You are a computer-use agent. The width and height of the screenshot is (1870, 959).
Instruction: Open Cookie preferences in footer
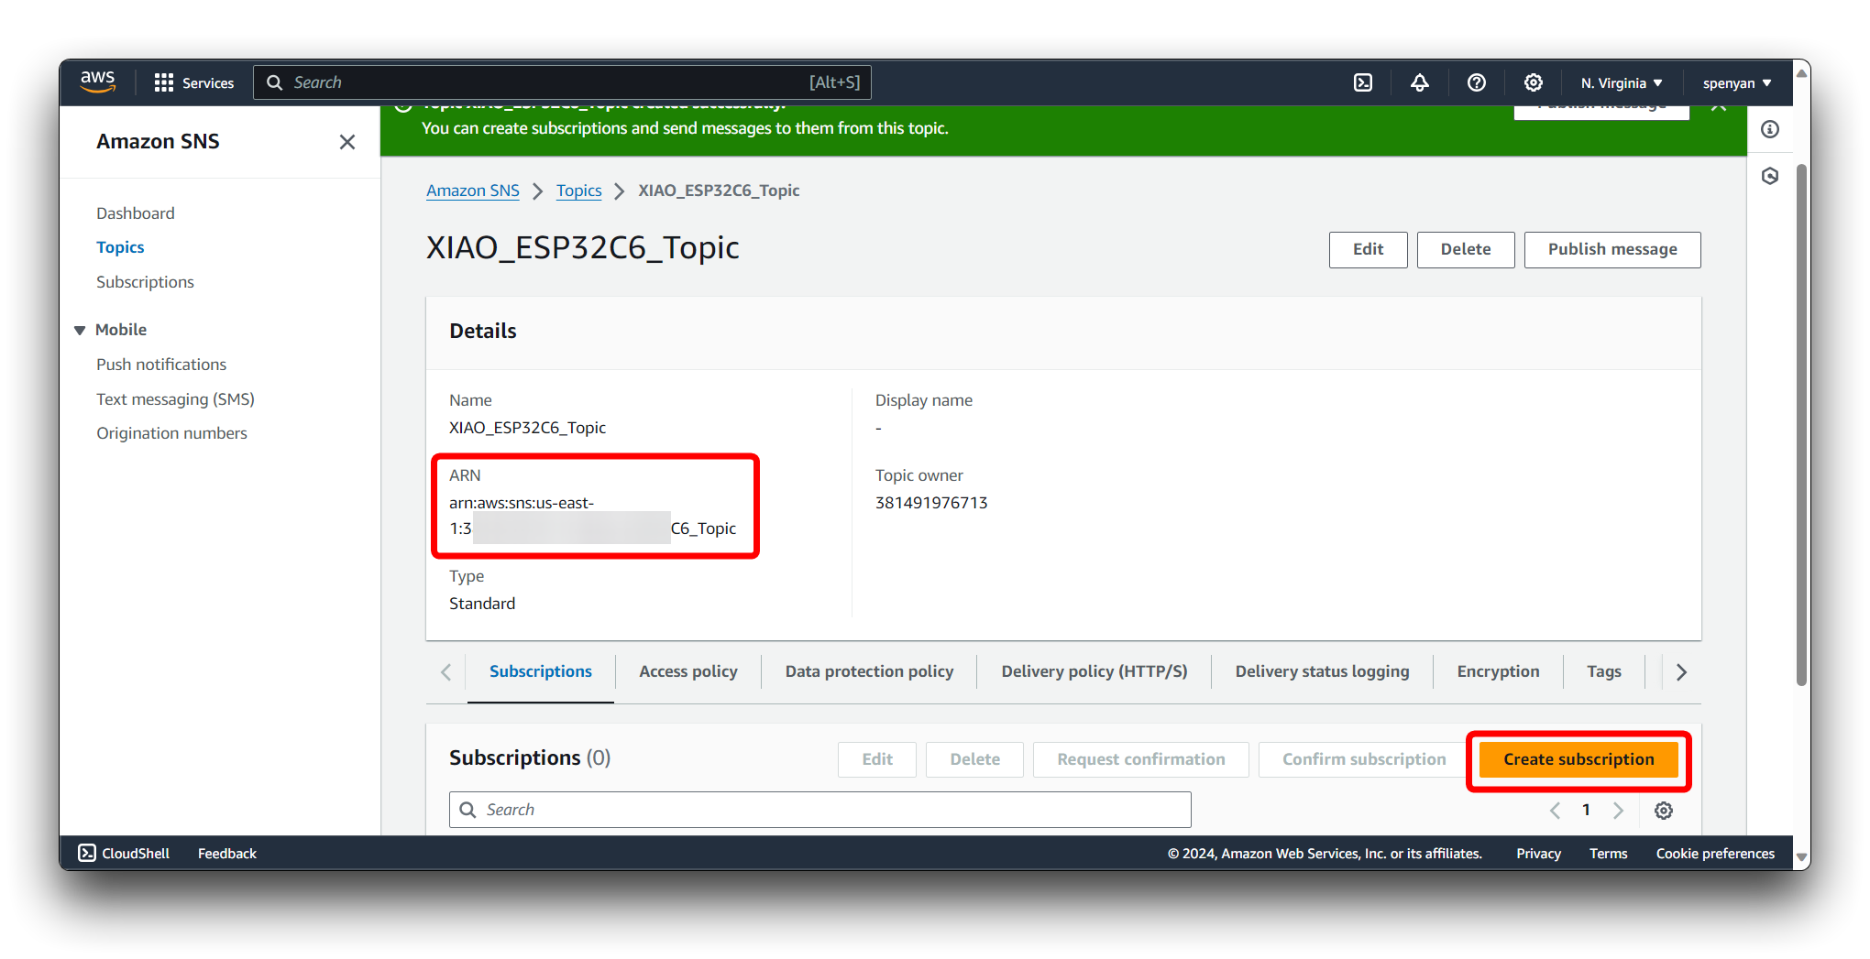[x=1715, y=854]
